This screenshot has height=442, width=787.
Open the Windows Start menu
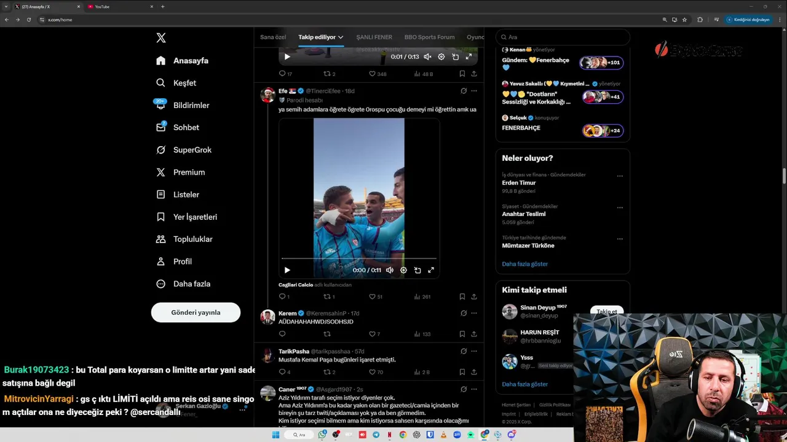point(275,435)
